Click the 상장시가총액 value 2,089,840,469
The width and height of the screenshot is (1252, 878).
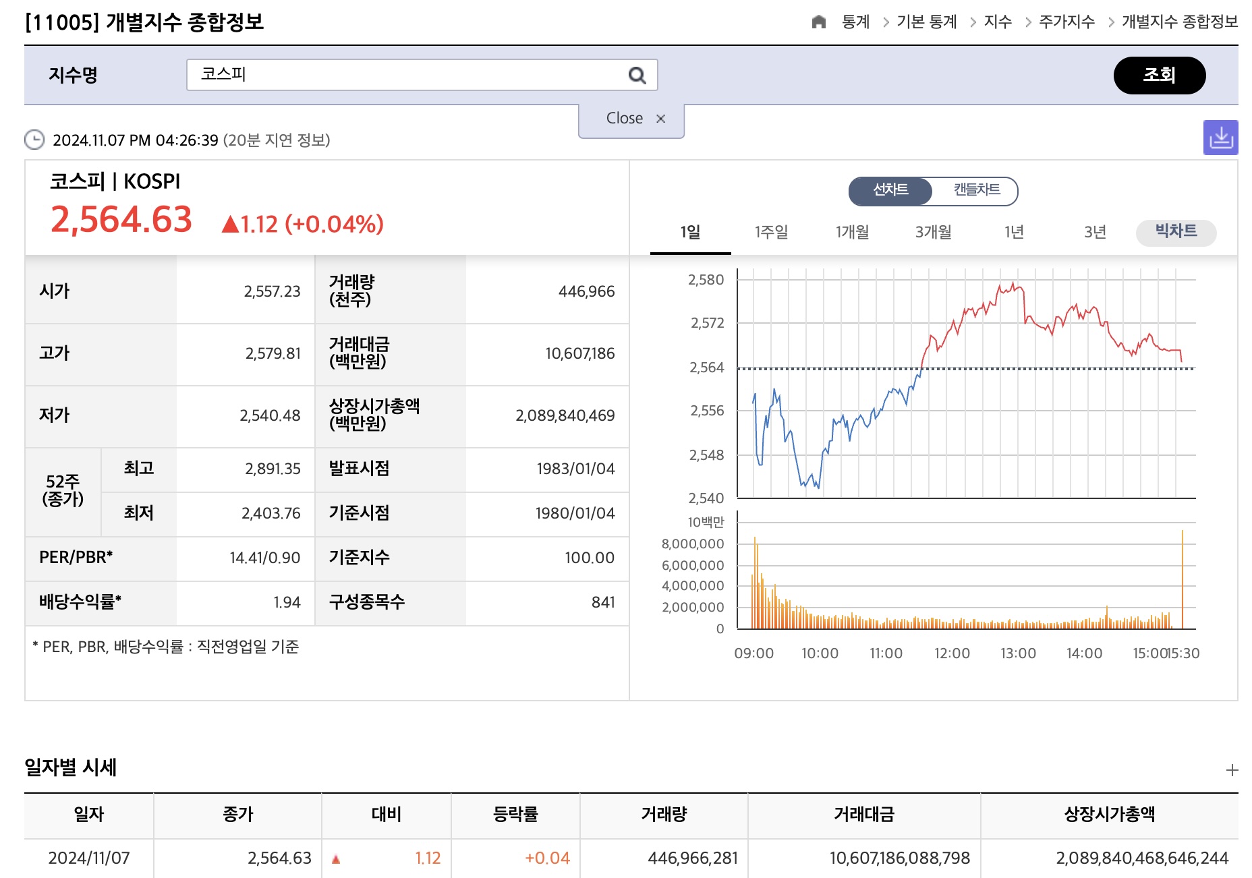point(565,415)
